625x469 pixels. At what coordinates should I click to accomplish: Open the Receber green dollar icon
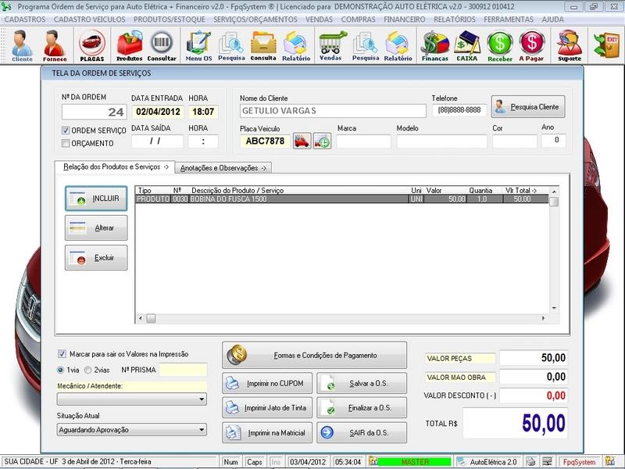pyautogui.click(x=500, y=45)
